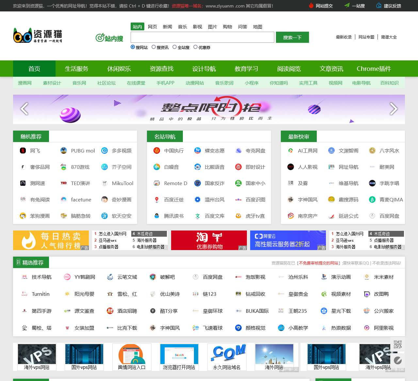
Task: Open the 网站提交 flame icon
Action: click(x=311, y=6)
